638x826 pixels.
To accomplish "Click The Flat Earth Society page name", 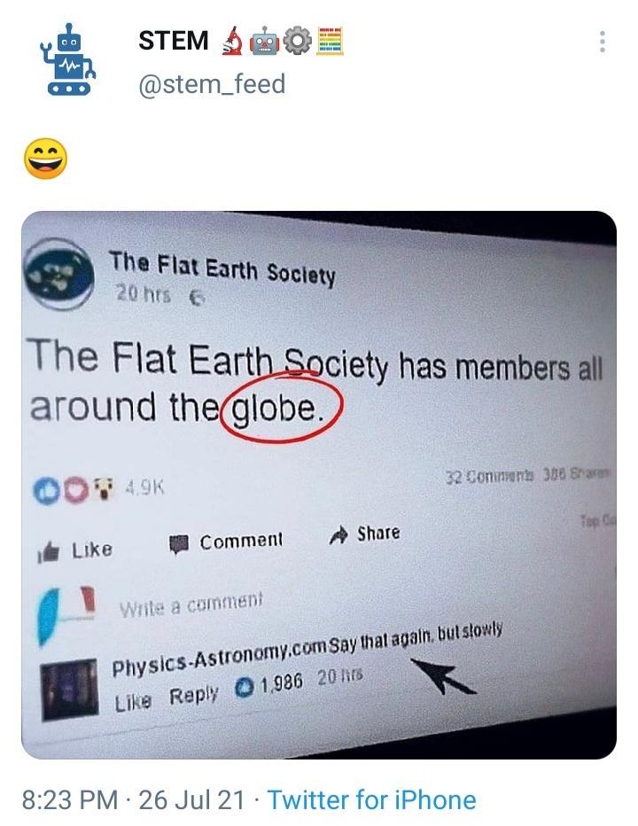I will [222, 269].
